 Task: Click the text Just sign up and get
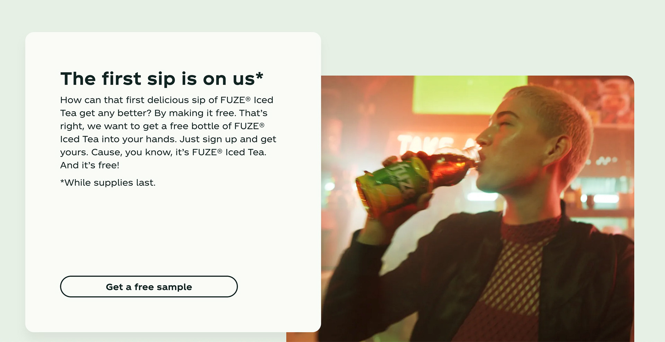(228, 139)
